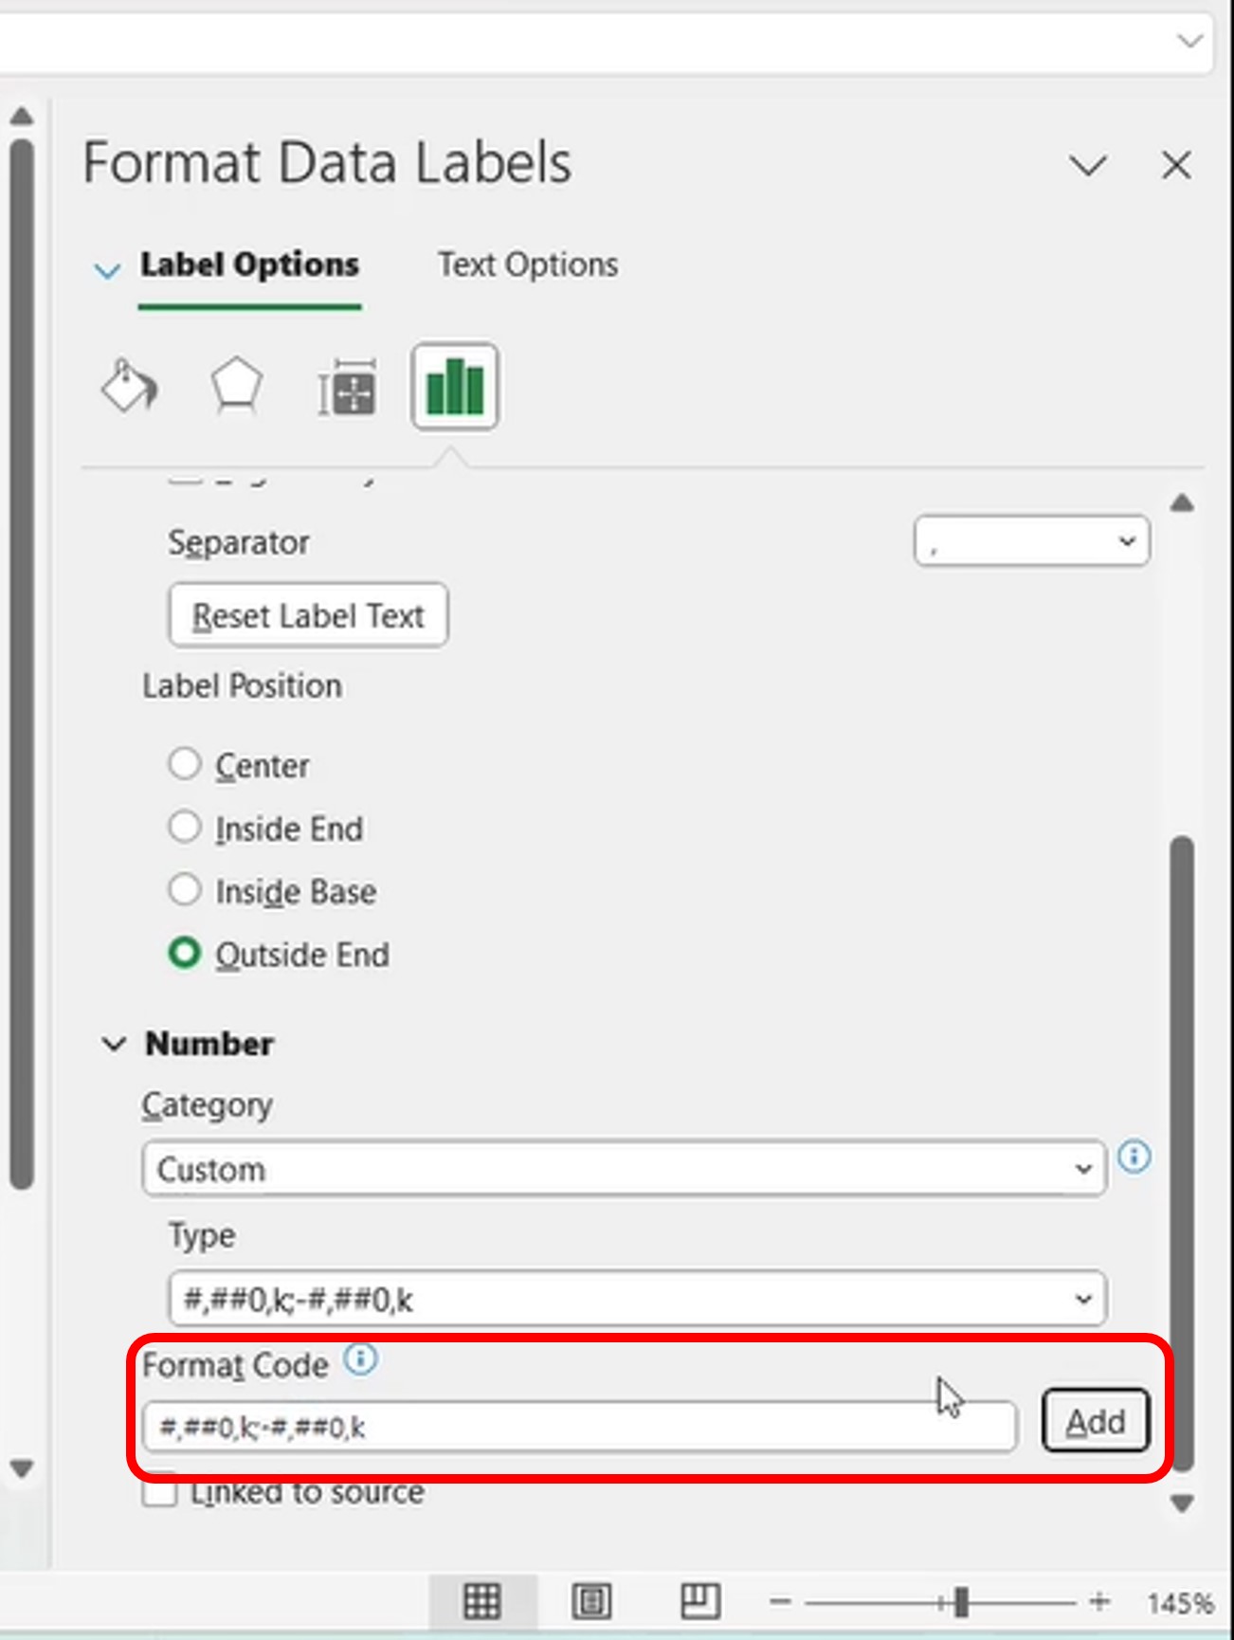This screenshot has width=1234, height=1640.
Task: Click the Label Options tab
Action: [249, 264]
